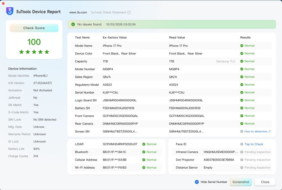Click the SIM Lock value No SIM detected

(x=45, y=120)
